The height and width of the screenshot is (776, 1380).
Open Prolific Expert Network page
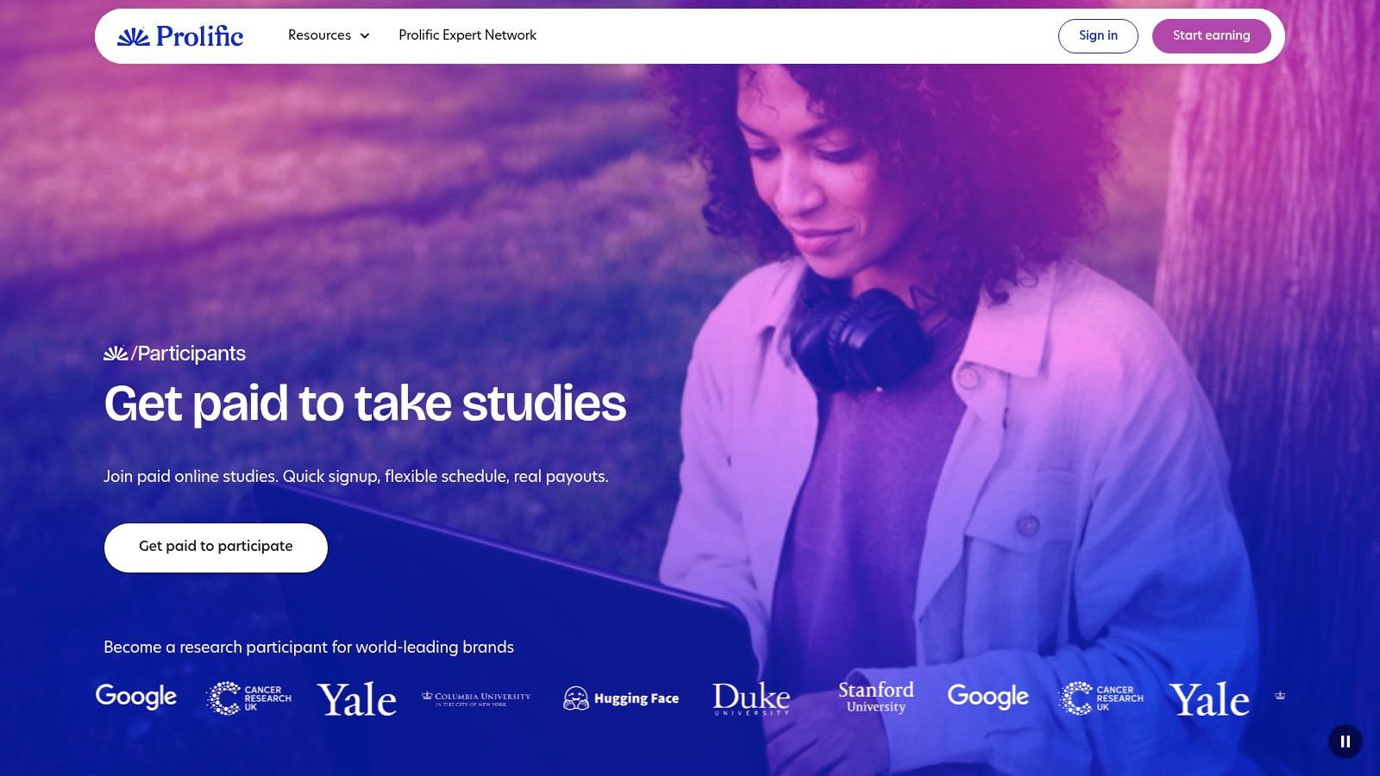click(467, 35)
